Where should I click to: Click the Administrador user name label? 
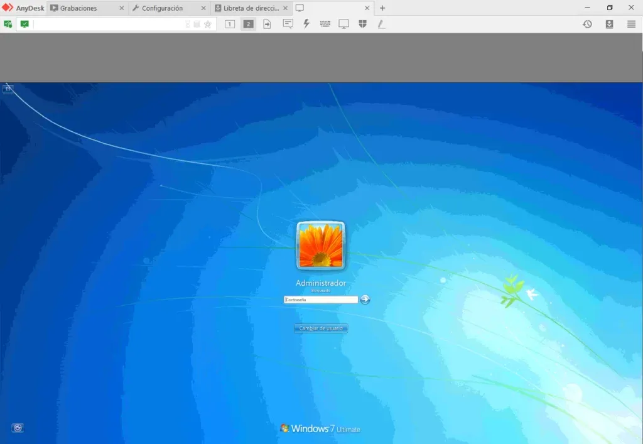tap(321, 283)
